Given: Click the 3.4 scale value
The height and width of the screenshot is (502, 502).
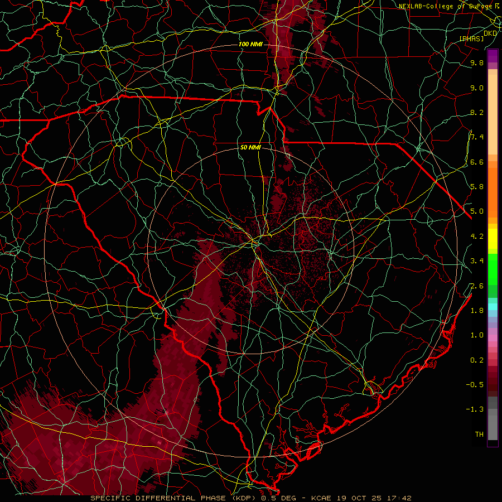Looking at the screenshot, I should click(477, 261).
